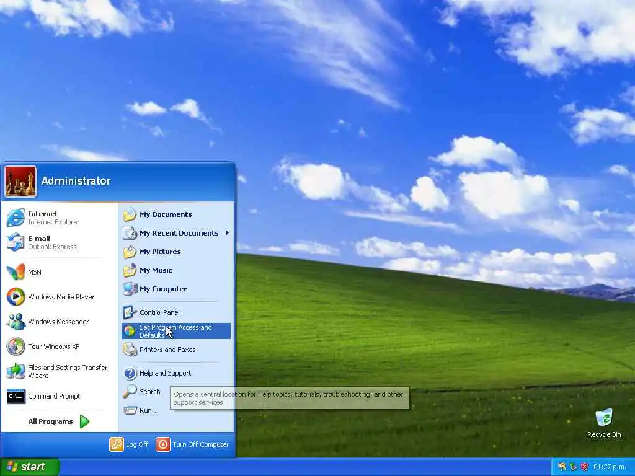This screenshot has width=635, height=476.
Task: Click the 'Outlook Express' subtitle text
Action: click(x=52, y=247)
